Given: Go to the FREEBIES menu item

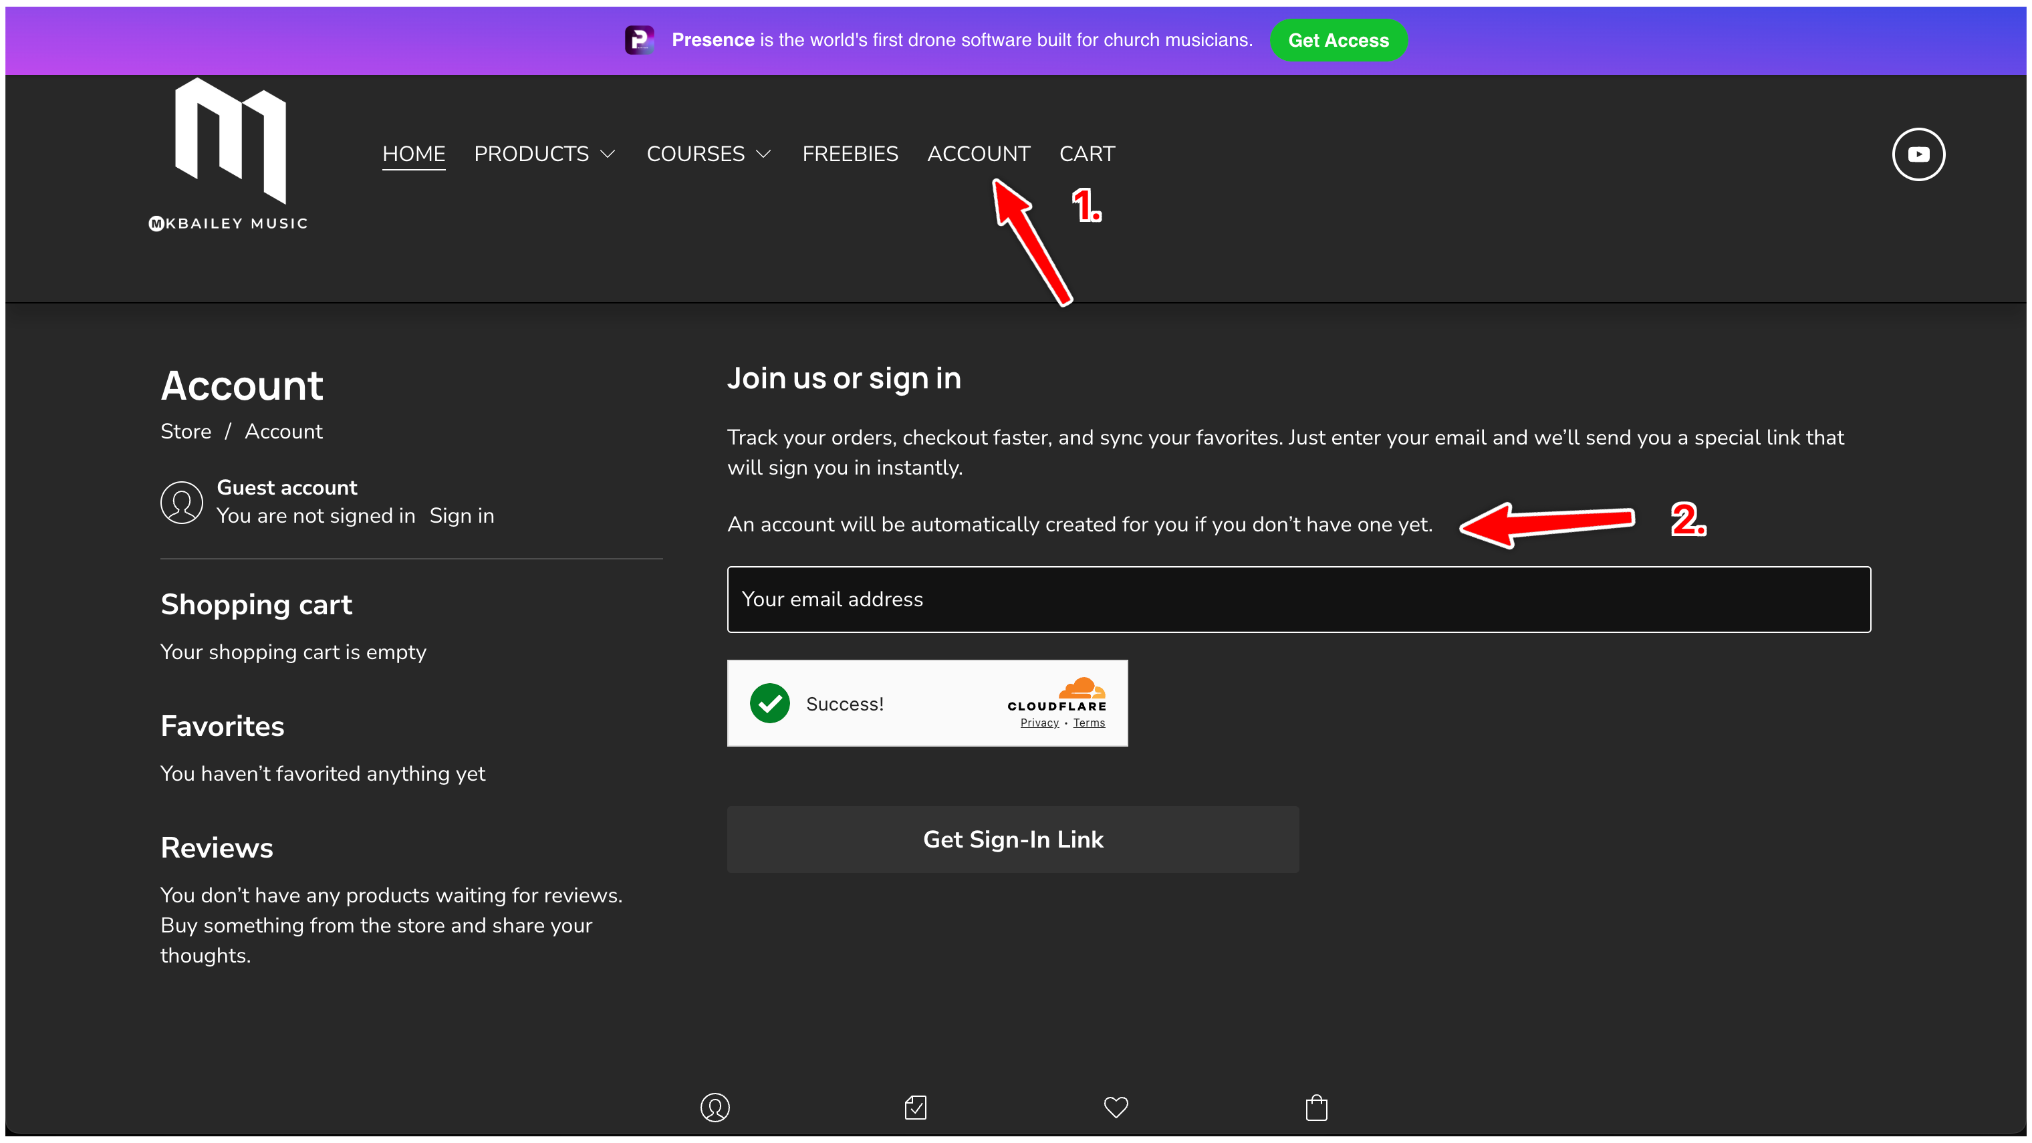Looking at the screenshot, I should pyautogui.click(x=850, y=154).
